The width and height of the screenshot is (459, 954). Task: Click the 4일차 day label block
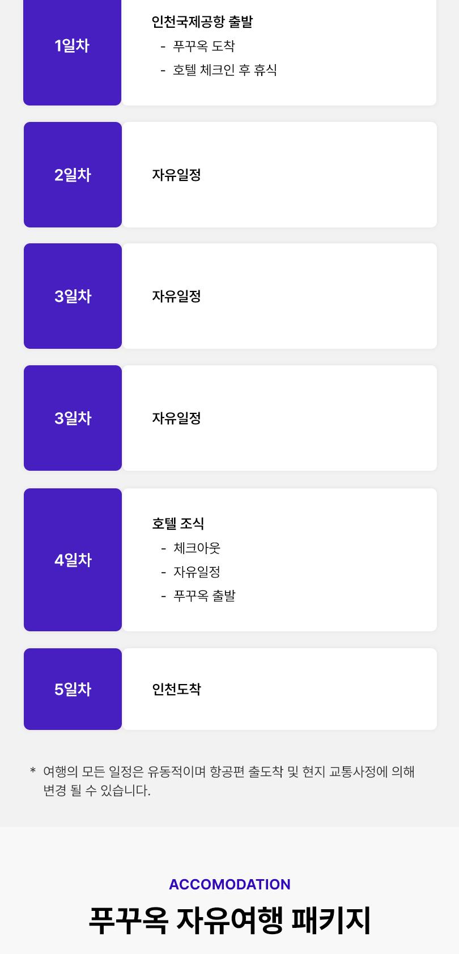tap(73, 560)
